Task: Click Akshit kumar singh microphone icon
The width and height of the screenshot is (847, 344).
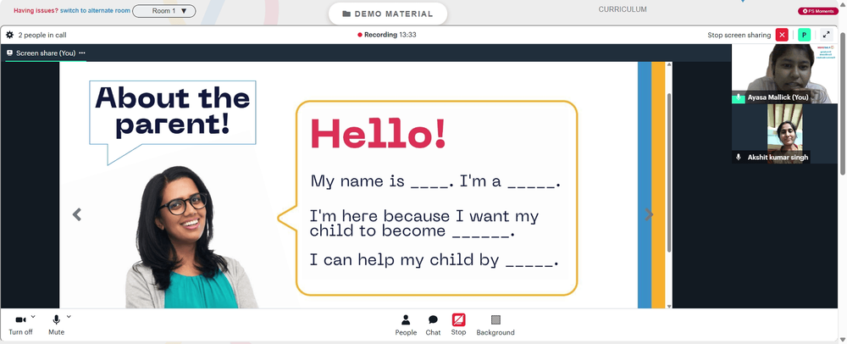Action: point(739,157)
